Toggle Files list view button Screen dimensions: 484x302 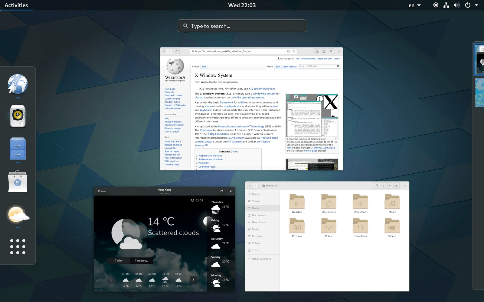(x=384, y=186)
